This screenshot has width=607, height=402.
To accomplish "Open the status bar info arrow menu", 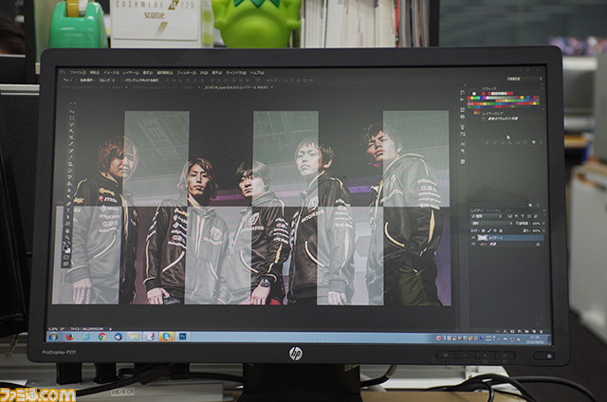I will 110,329.
